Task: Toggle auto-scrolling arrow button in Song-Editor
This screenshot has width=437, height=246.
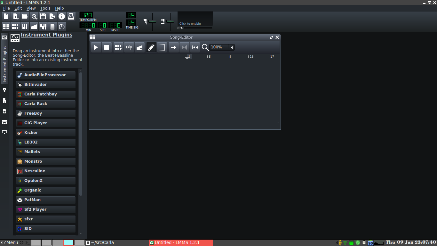Action: point(174,47)
